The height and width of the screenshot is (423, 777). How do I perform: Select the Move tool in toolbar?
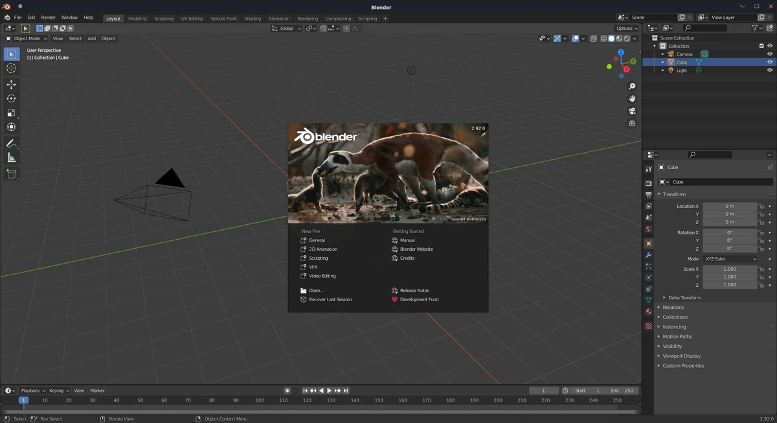point(11,85)
